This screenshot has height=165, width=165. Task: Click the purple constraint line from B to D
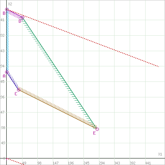coord(15,14)
